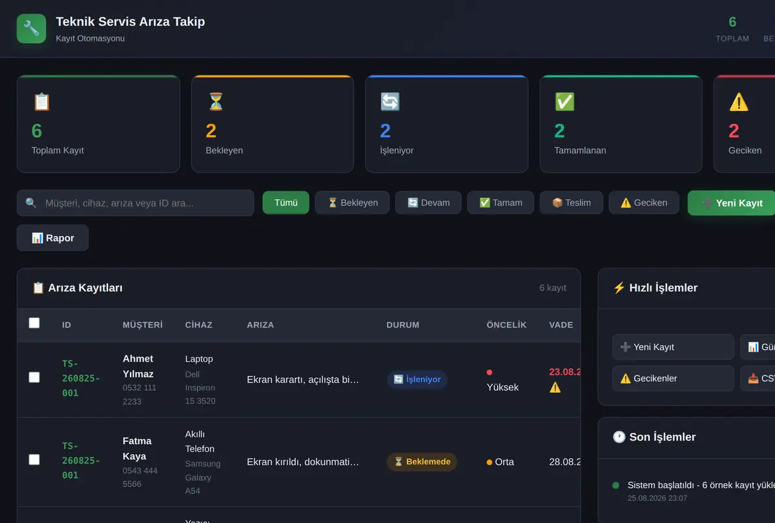
Task: Focus the customer, device, fault search field
Action: coord(136,203)
